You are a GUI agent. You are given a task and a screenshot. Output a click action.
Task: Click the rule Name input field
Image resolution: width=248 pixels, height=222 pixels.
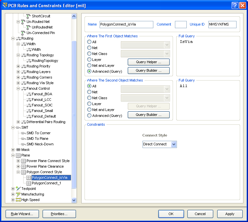[126, 25]
